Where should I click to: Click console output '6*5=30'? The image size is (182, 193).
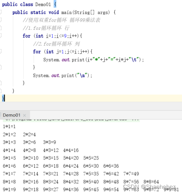click(91, 166)
